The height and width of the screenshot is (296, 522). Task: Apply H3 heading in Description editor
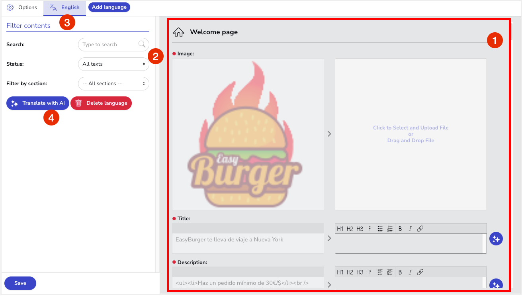pos(360,272)
